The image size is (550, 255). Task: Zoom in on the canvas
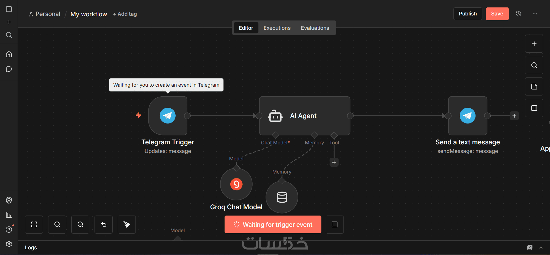click(x=57, y=224)
